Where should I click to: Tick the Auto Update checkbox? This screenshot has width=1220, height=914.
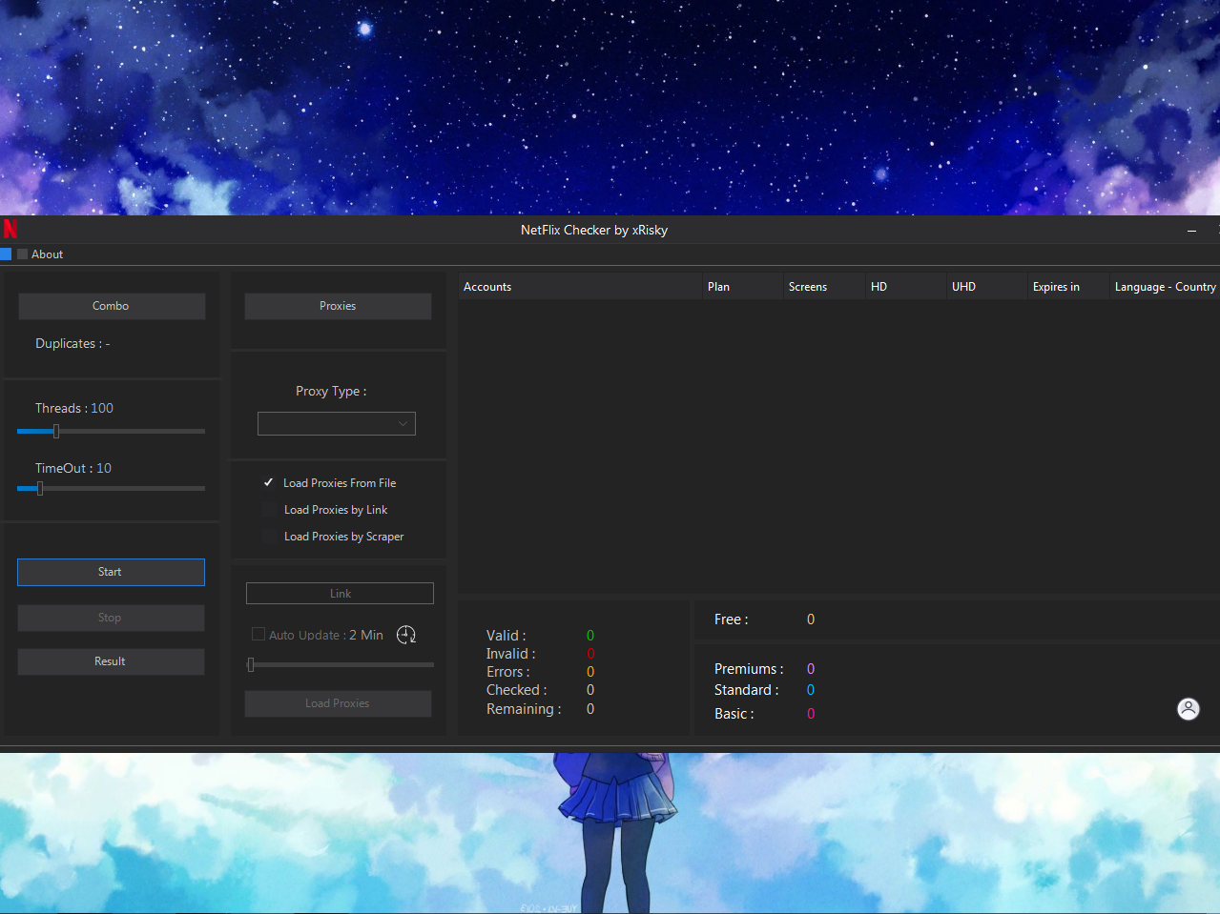pyautogui.click(x=258, y=634)
